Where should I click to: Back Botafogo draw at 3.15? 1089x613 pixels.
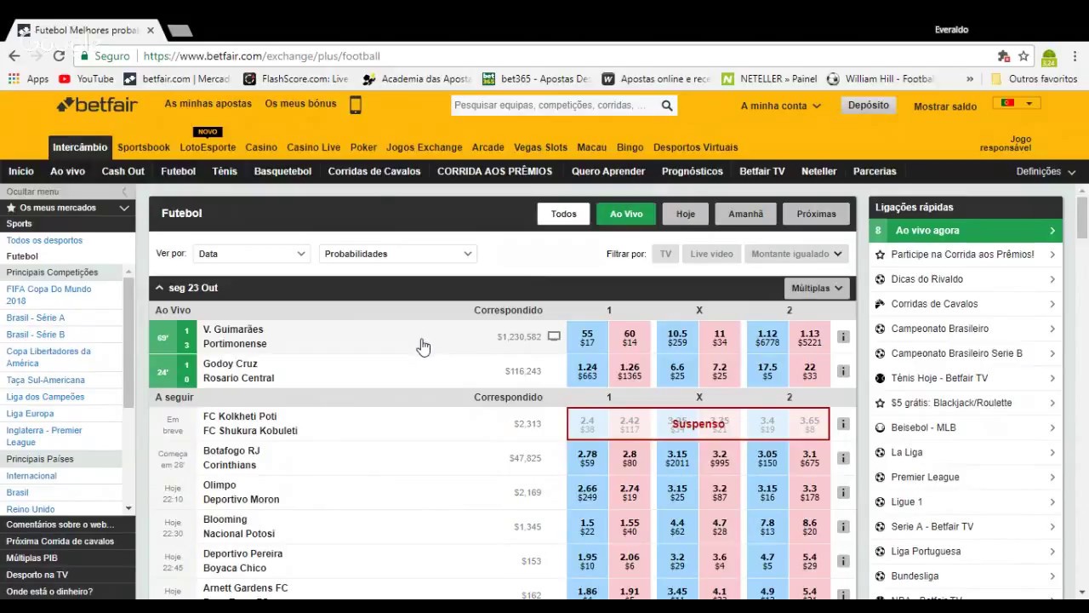(x=677, y=458)
